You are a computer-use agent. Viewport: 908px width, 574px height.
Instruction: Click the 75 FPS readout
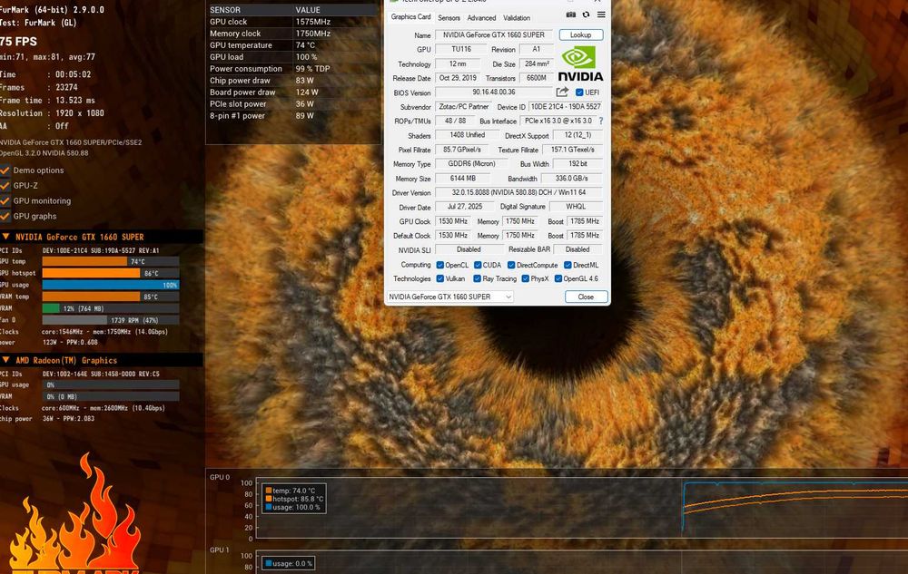(18, 41)
